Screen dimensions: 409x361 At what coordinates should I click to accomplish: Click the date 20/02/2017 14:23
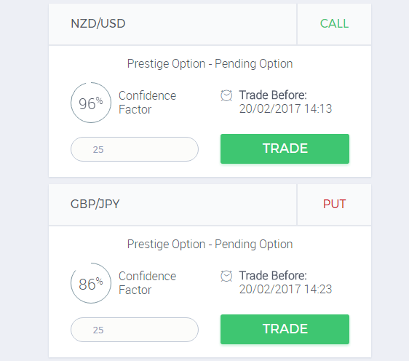tap(285, 289)
